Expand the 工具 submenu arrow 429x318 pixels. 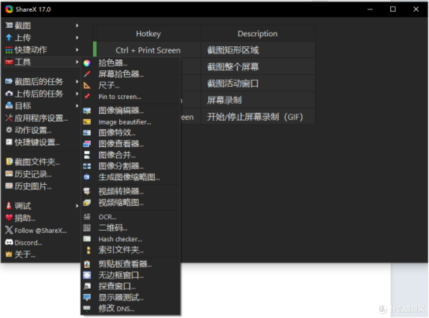pyautogui.click(x=77, y=62)
